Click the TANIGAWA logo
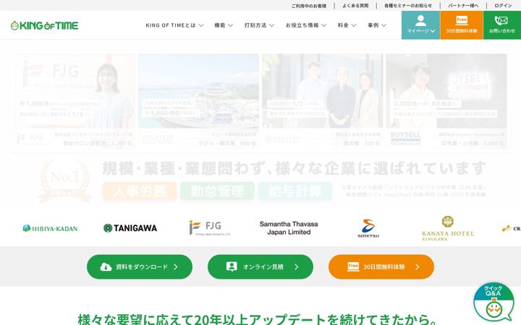Viewport: 521px width, 325px height. click(x=130, y=227)
